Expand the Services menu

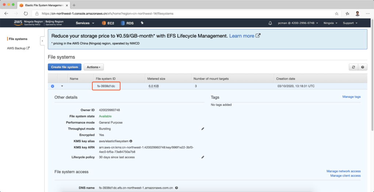coord(85,23)
